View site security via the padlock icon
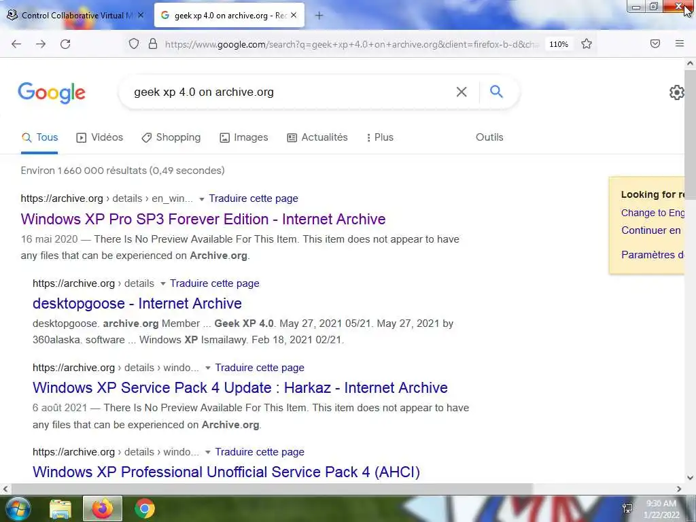Image resolution: width=696 pixels, height=522 pixels. [x=153, y=44]
